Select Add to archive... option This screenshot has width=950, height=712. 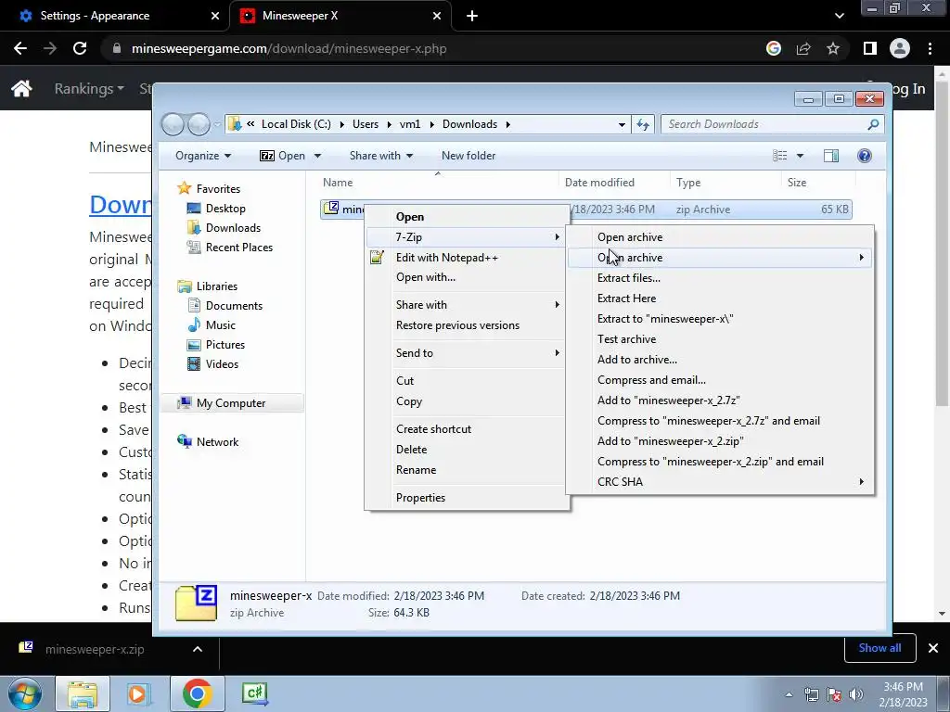coord(636,360)
